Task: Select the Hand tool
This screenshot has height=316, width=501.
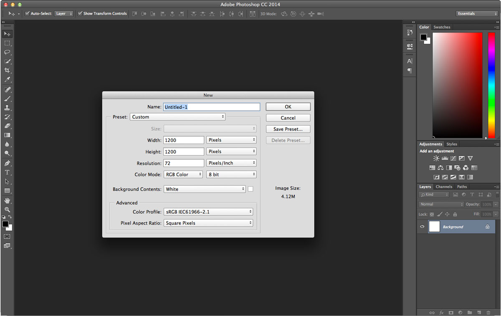Action: pos(7,201)
